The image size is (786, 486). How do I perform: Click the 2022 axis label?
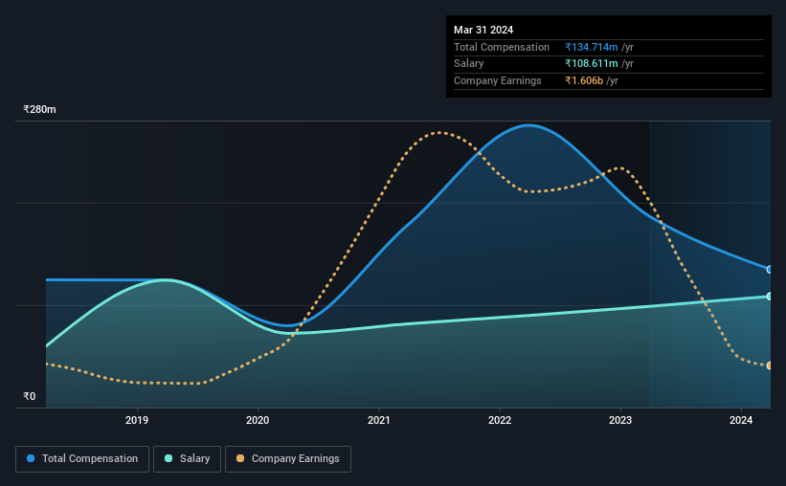500,420
